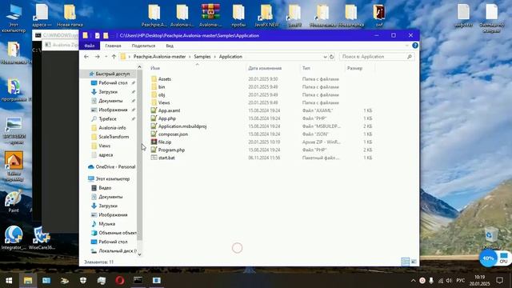Screen dimensions: 512x288
Task: Select the start.bat batch file icon
Action: tap(154, 158)
